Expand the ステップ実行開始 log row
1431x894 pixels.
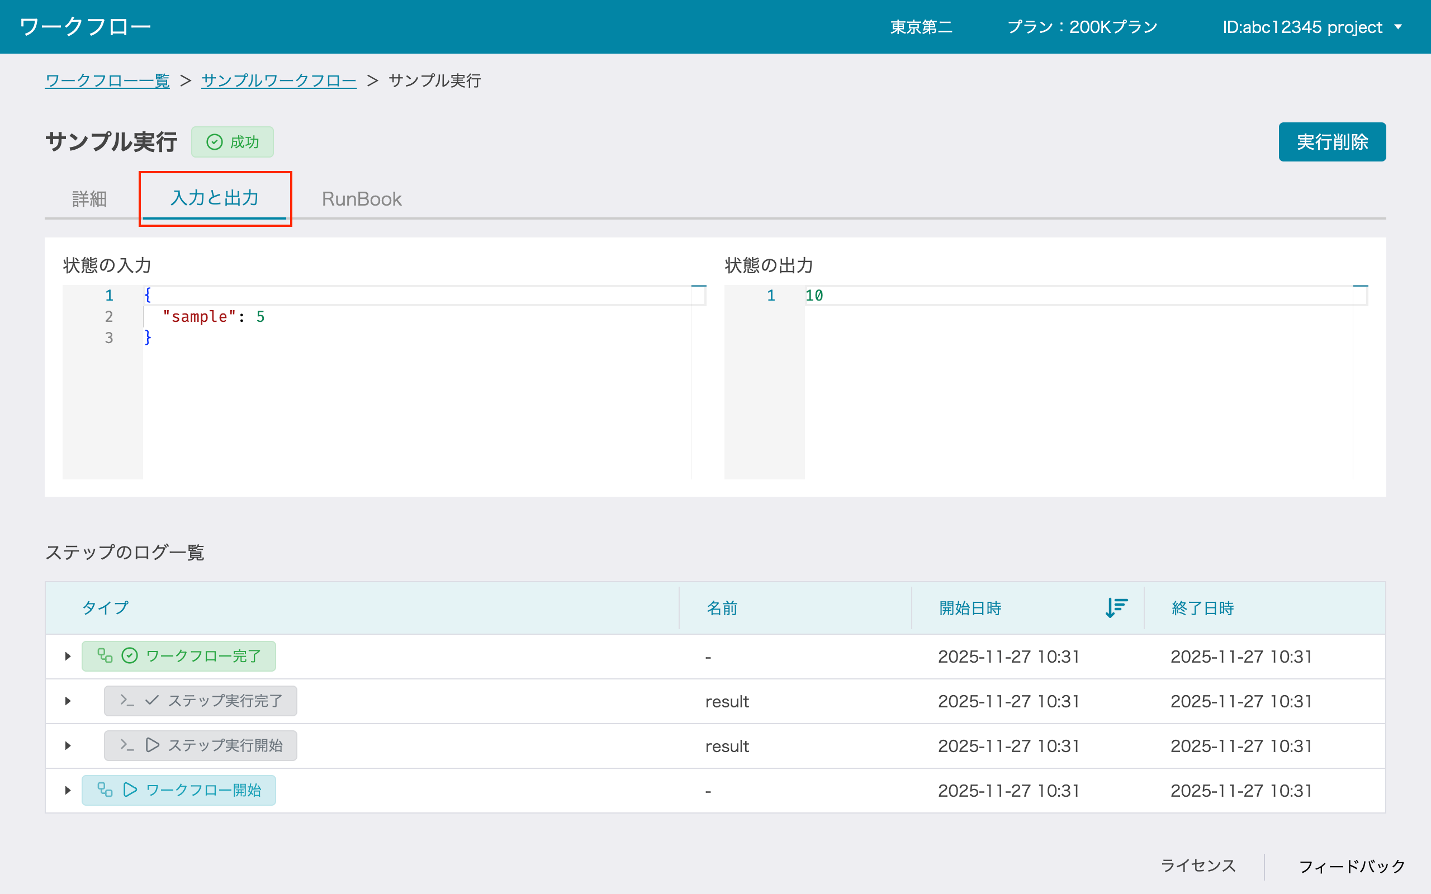68,745
